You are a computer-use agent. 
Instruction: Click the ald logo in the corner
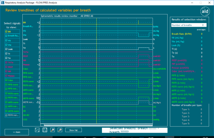[x=203, y=12]
